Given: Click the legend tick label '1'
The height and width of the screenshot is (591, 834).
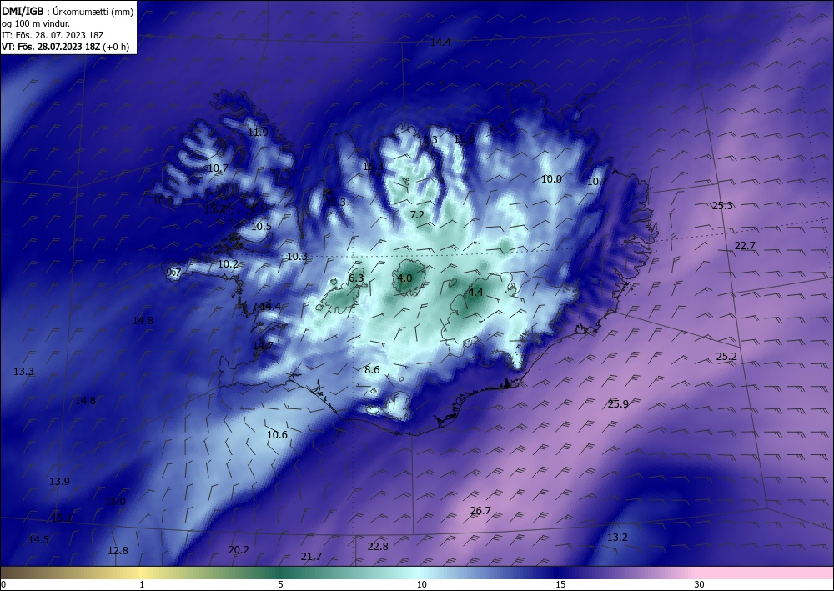Looking at the screenshot, I should pos(142,584).
